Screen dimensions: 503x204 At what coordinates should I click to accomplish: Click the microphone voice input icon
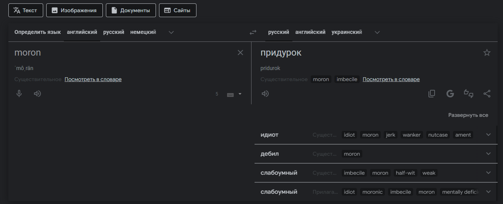tap(19, 94)
